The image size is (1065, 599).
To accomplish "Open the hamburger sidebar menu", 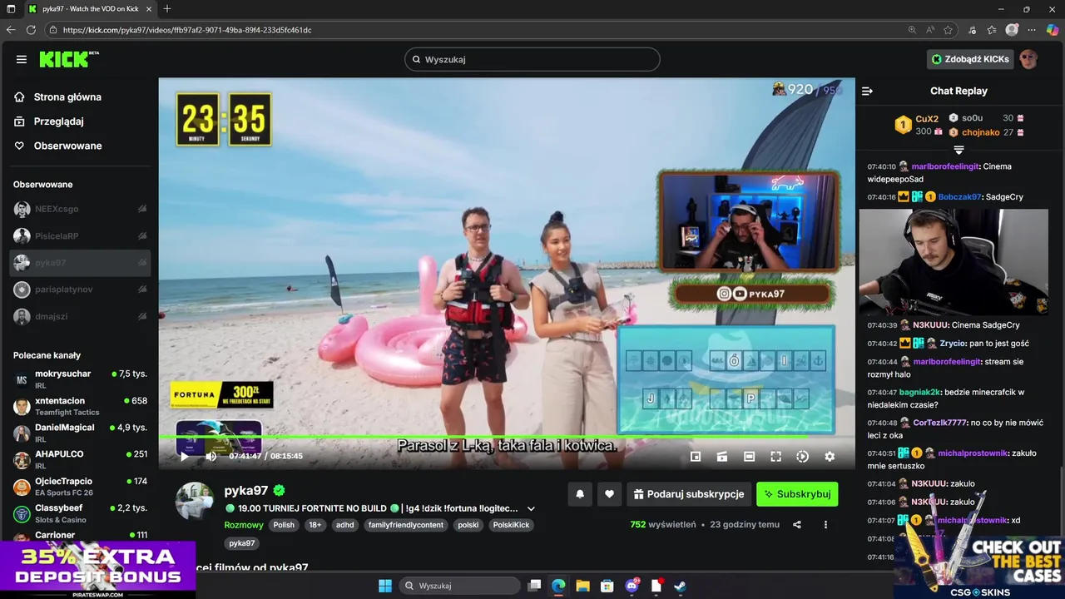I will (x=22, y=59).
